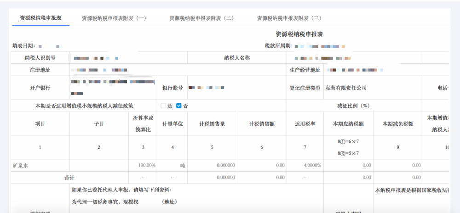Click the 纳税人识别号 label
The height and width of the screenshot is (213, 460).
pyautogui.click(x=40, y=58)
